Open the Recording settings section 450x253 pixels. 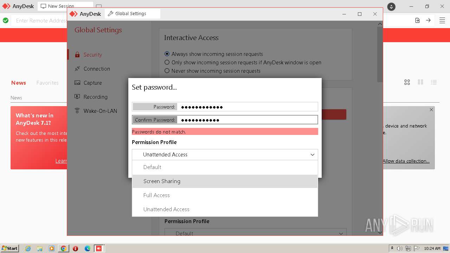(x=95, y=97)
